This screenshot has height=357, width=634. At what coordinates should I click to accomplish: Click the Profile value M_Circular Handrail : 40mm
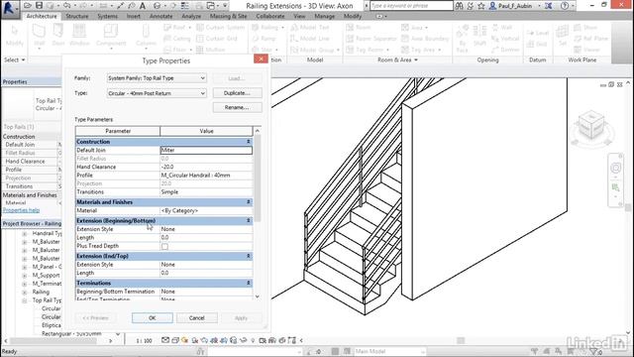click(x=206, y=176)
